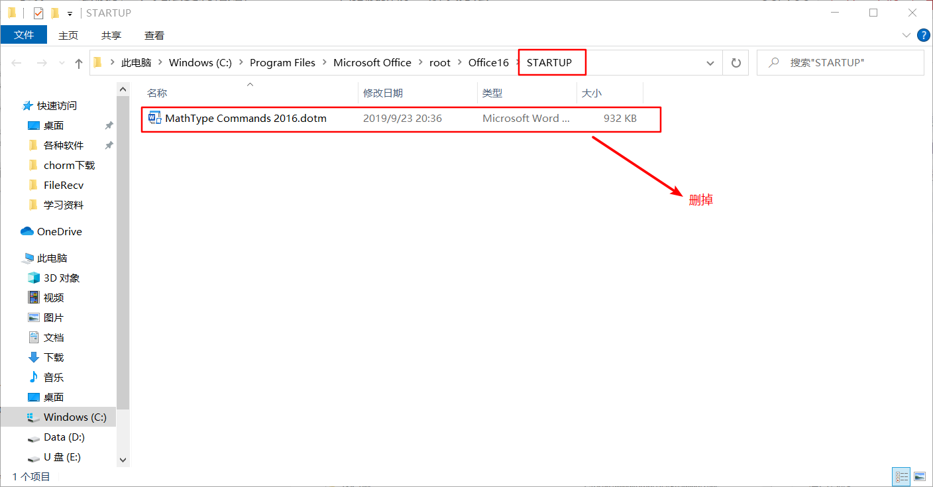Open the recent locations dropdown arrow

pos(62,64)
